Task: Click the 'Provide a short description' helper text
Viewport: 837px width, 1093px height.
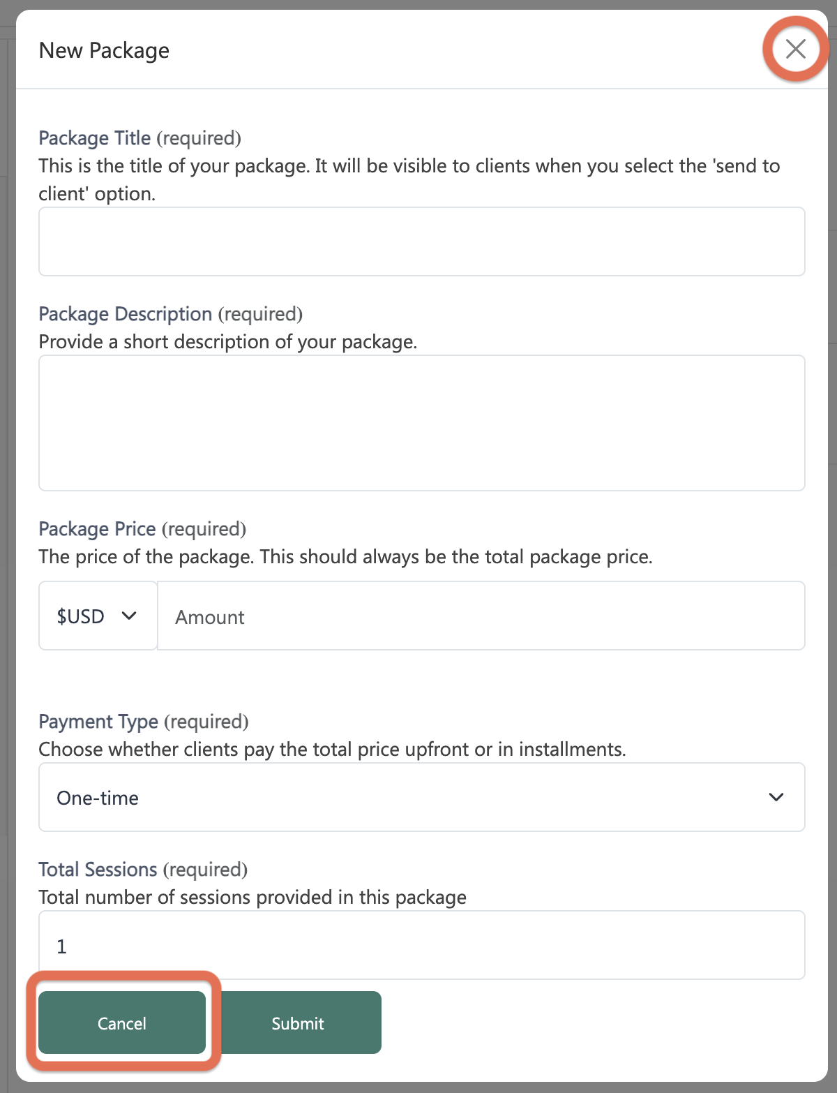Action: [228, 342]
